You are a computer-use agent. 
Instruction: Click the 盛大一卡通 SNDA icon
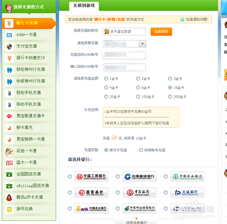pyautogui.click(x=9, y=163)
